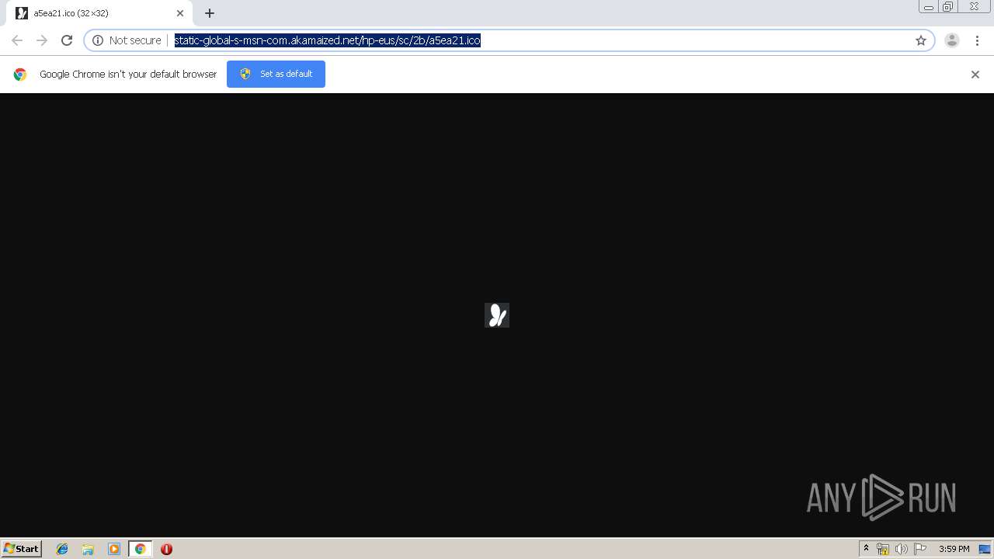
Task: Open Chrome three-dot menu
Action: coord(977,40)
